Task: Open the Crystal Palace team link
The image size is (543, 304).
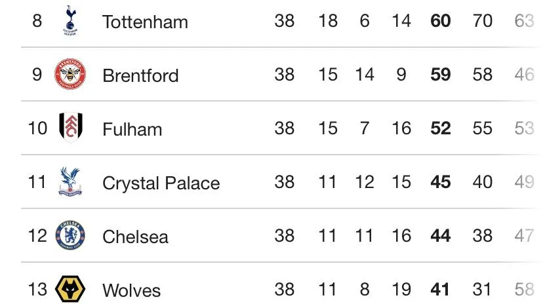Action: (161, 183)
